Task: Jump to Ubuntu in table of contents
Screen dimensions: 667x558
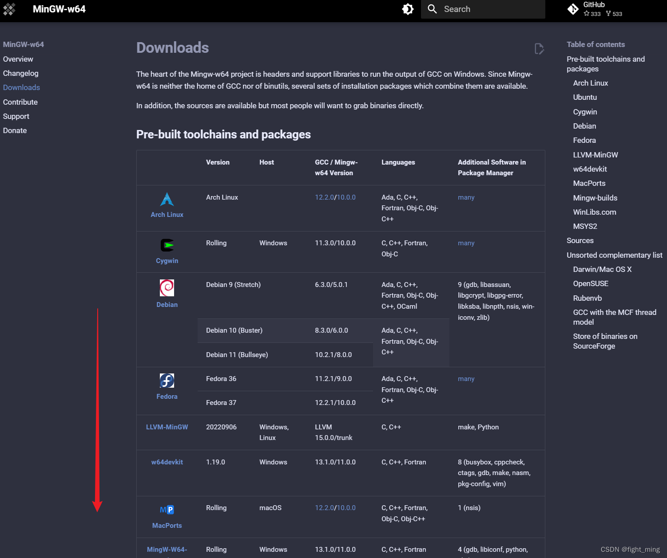Action: tap(585, 97)
